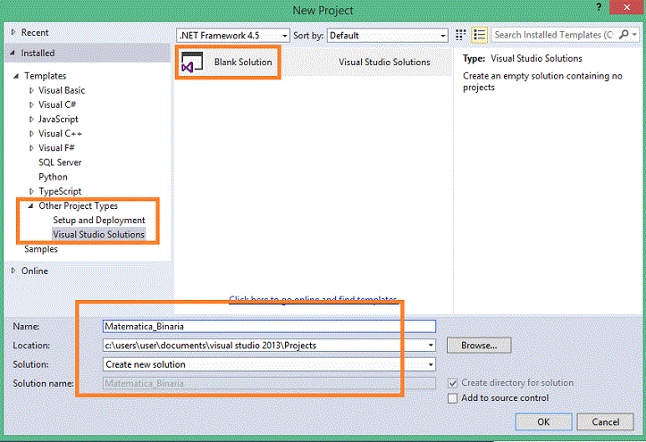Click the Cancel button

point(605,421)
